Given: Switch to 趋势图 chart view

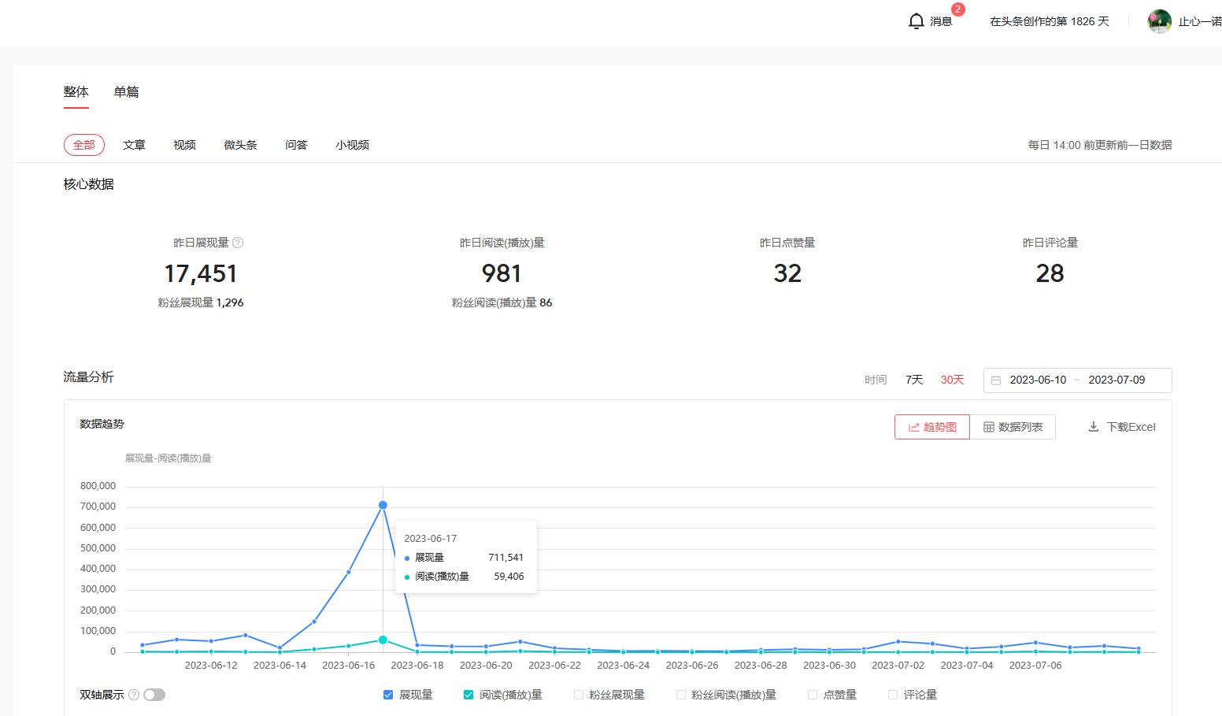Looking at the screenshot, I should 932,427.
